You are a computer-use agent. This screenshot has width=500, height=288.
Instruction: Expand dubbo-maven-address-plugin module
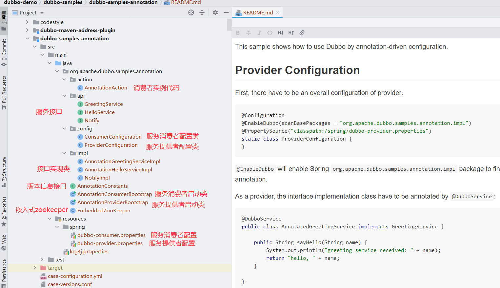click(27, 30)
